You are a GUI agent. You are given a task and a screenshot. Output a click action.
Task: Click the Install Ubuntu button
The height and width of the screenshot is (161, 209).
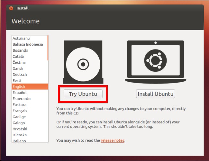155,94
